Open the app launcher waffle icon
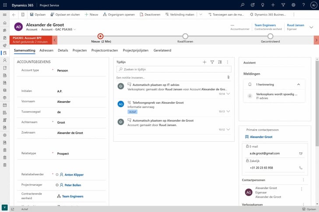319x212 pixels. [5, 5]
